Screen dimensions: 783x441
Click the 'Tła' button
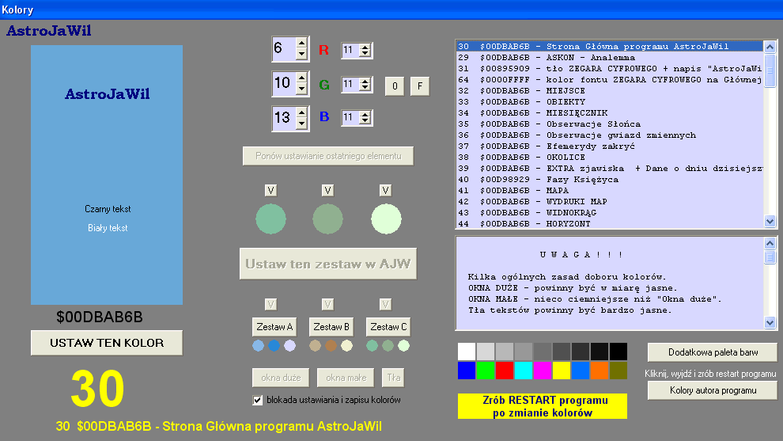click(x=394, y=378)
